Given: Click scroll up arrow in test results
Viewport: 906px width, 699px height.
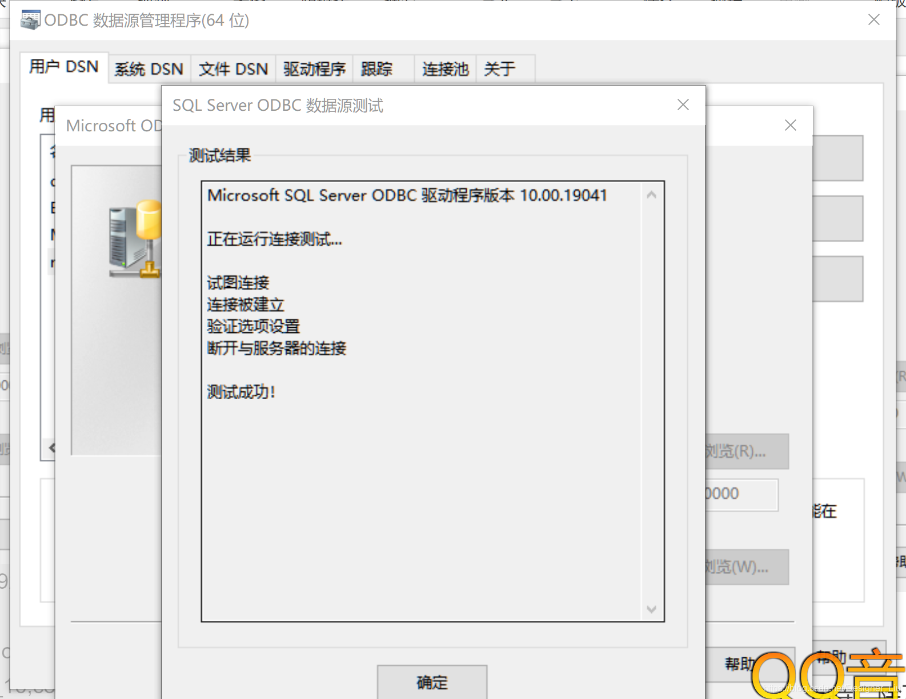Looking at the screenshot, I should tap(651, 195).
